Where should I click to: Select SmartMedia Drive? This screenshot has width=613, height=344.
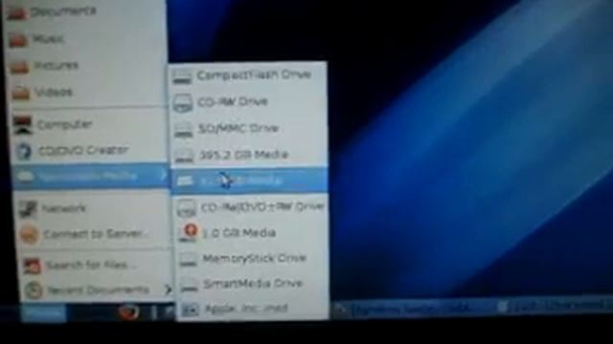pyautogui.click(x=253, y=284)
